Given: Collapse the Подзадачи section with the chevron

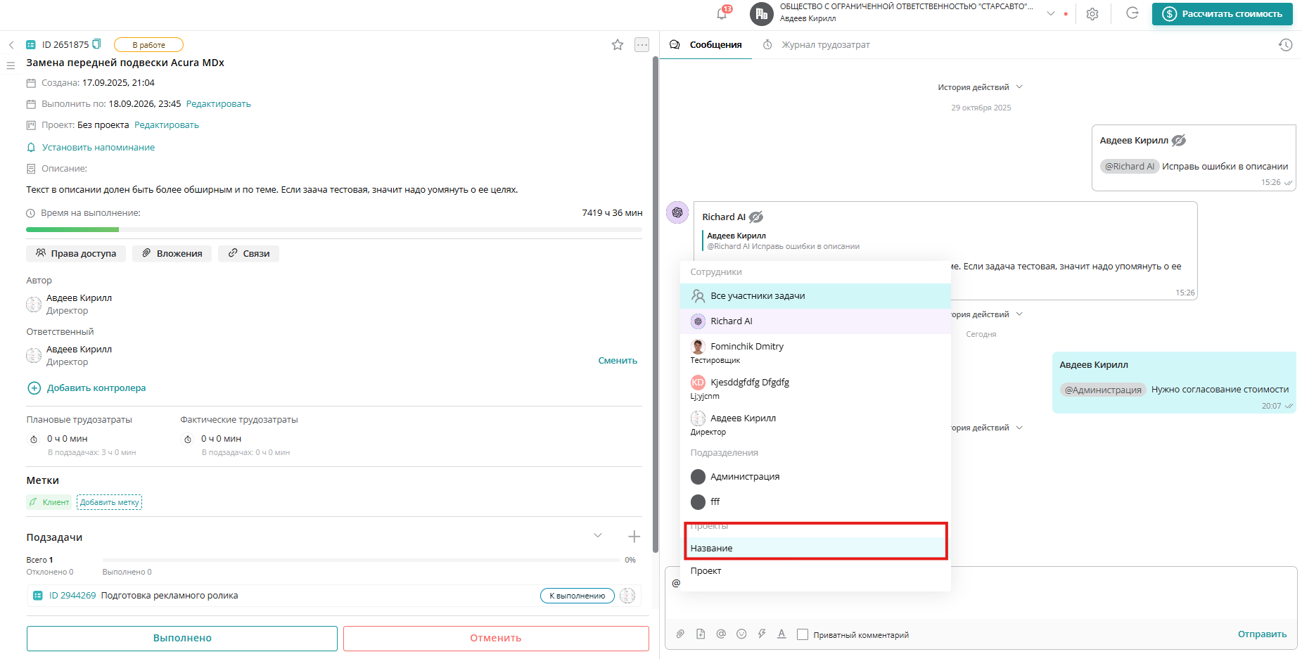Looking at the screenshot, I should click(598, 535).
